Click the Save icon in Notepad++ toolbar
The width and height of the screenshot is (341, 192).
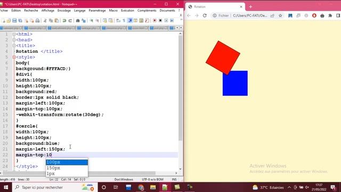click(14, 21)
